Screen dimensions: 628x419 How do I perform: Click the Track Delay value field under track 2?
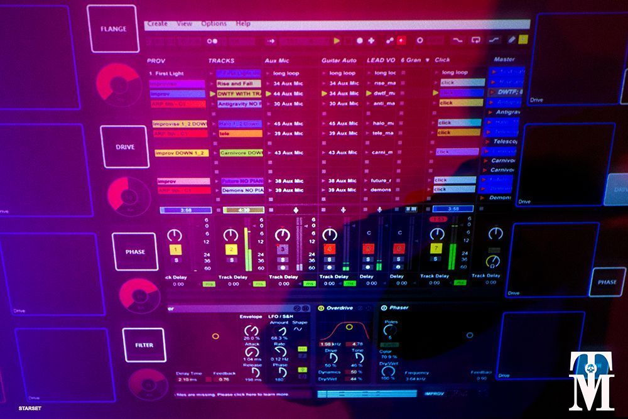233,284
